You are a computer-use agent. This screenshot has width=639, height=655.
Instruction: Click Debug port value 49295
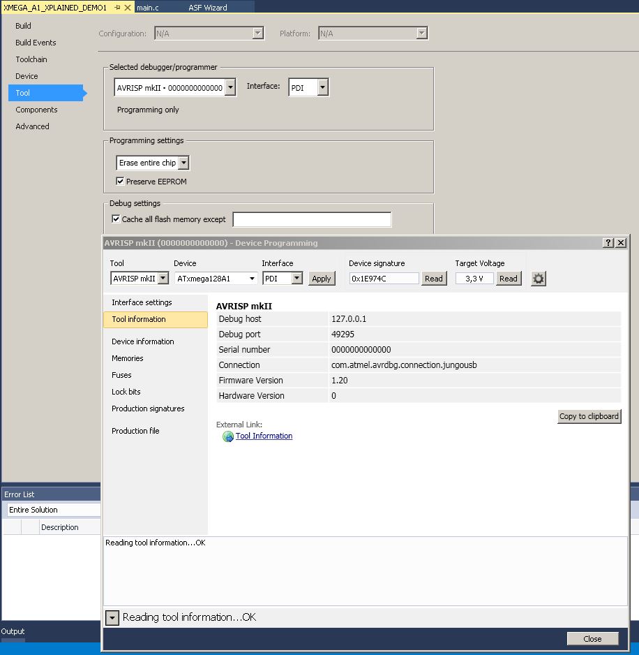(x=343, y=334)
